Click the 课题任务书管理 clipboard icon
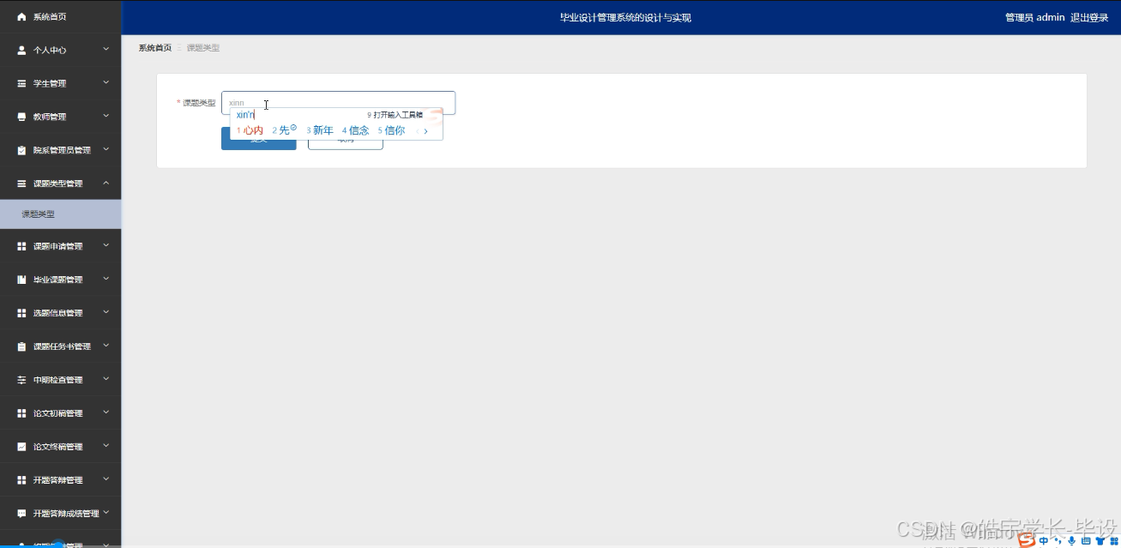The width and height of the screenshot is (1121, 548). [x=19, y=346]
